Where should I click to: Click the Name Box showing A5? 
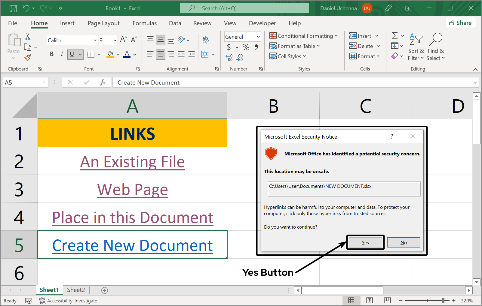23,82
